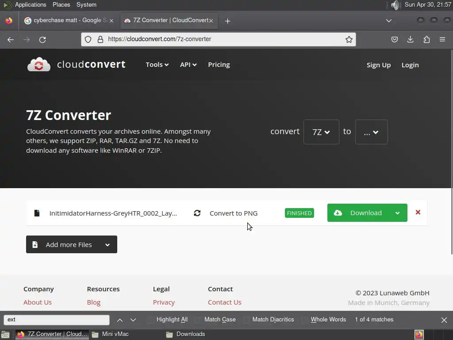Click the find previous up arrow
Image resolution: width=453 pixels, height=340 pixels.
click(x=120, y=320)
